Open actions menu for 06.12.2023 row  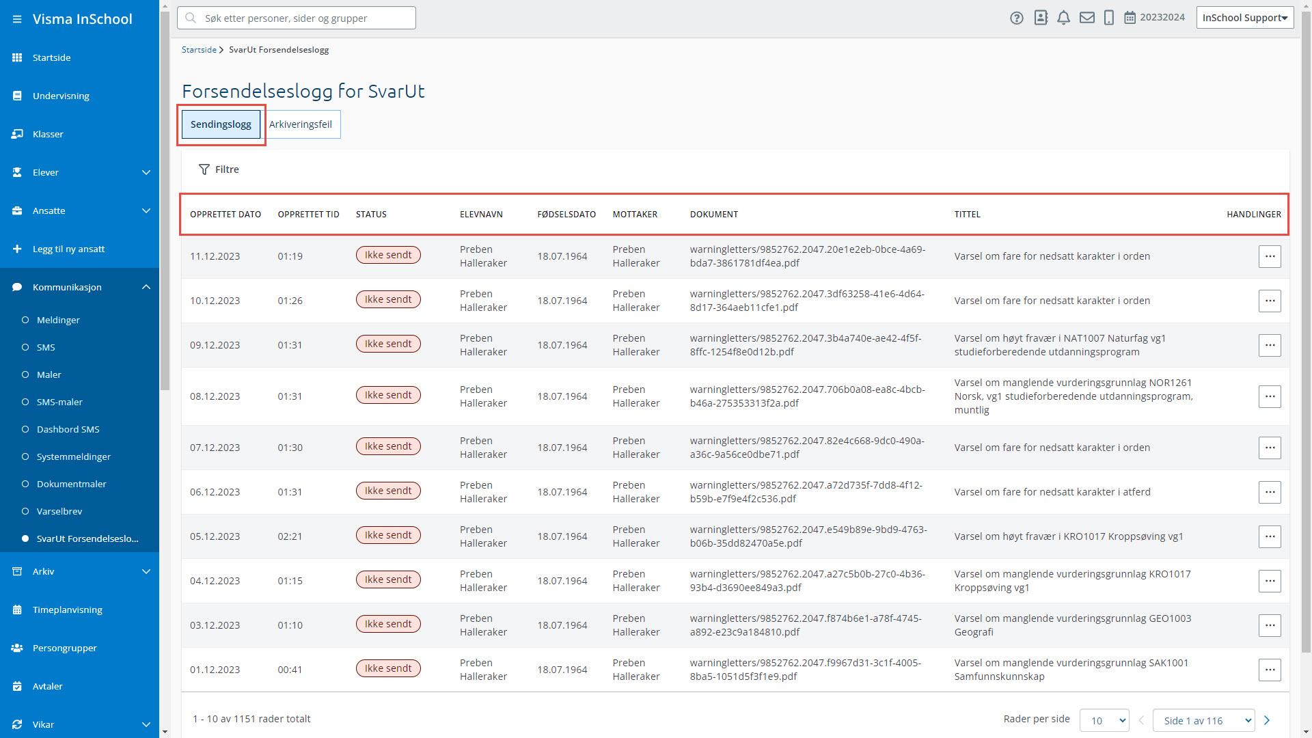(1270, 493)
